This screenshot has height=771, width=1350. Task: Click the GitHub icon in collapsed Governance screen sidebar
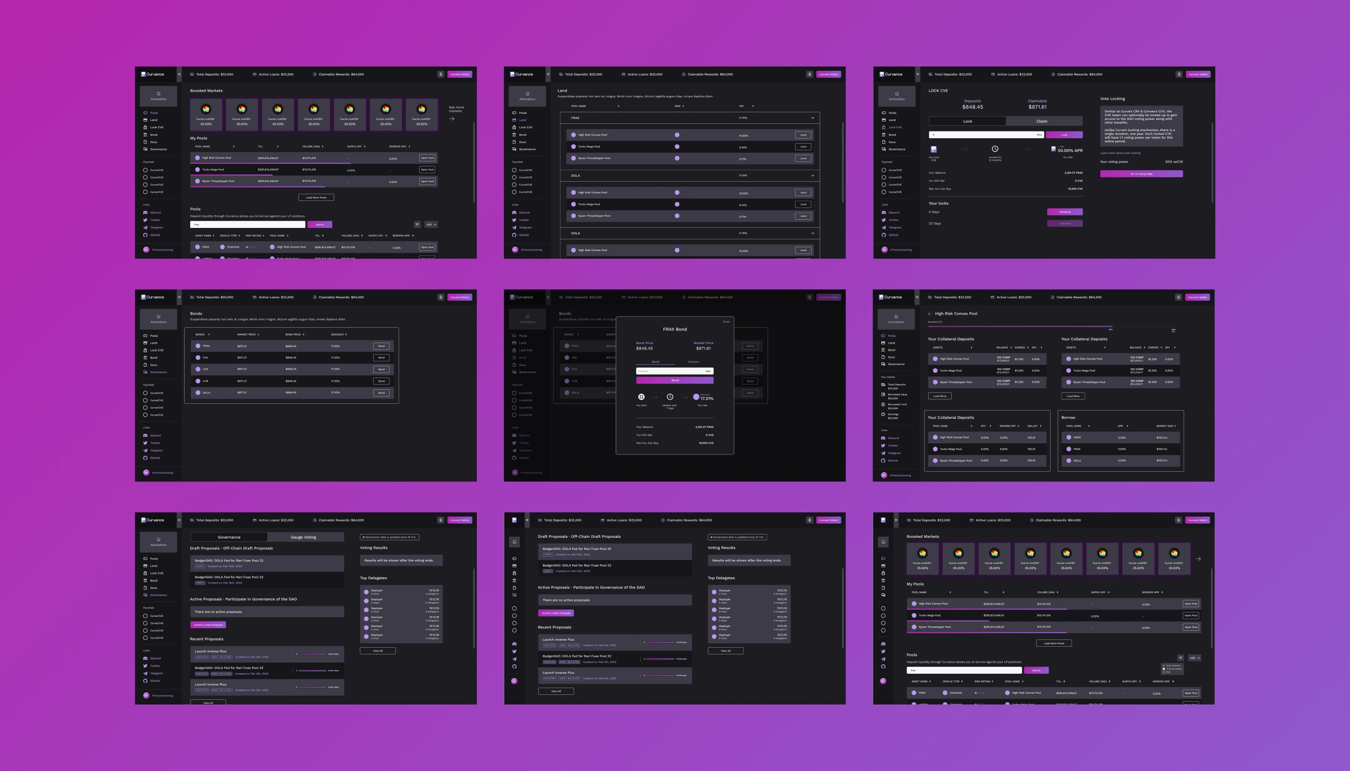pos(514,666)
